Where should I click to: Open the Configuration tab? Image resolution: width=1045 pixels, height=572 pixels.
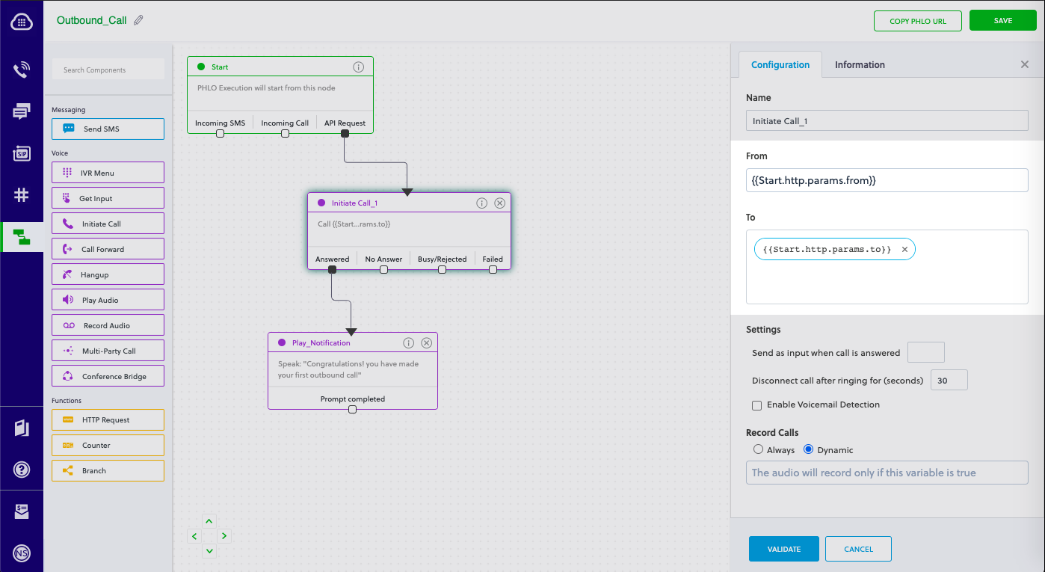click(x=780, y=64)
